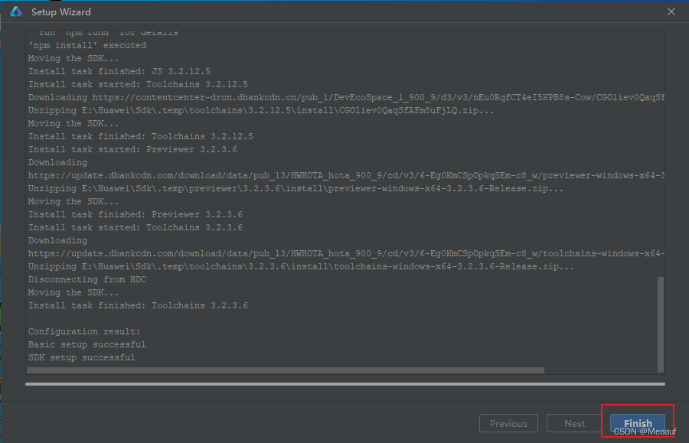The width and height of the screenshot is (689, 443).
Task: Click 'Install task started: Previewer 3.2.3.6'
Action: [132, 150]
